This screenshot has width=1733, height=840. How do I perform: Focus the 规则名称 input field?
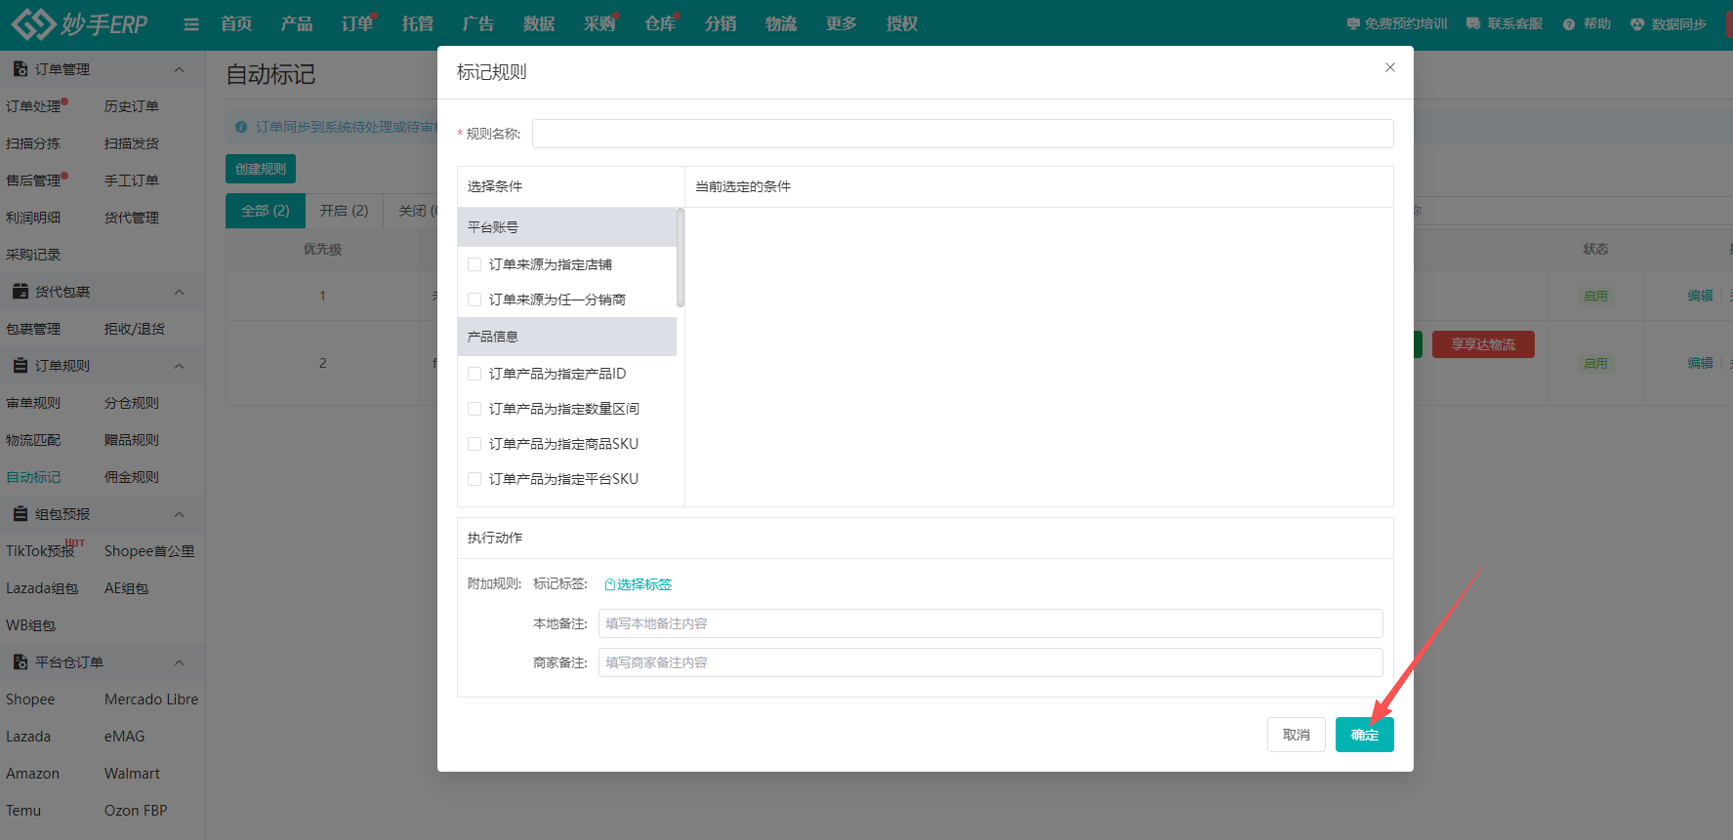(x=962, y=134)
